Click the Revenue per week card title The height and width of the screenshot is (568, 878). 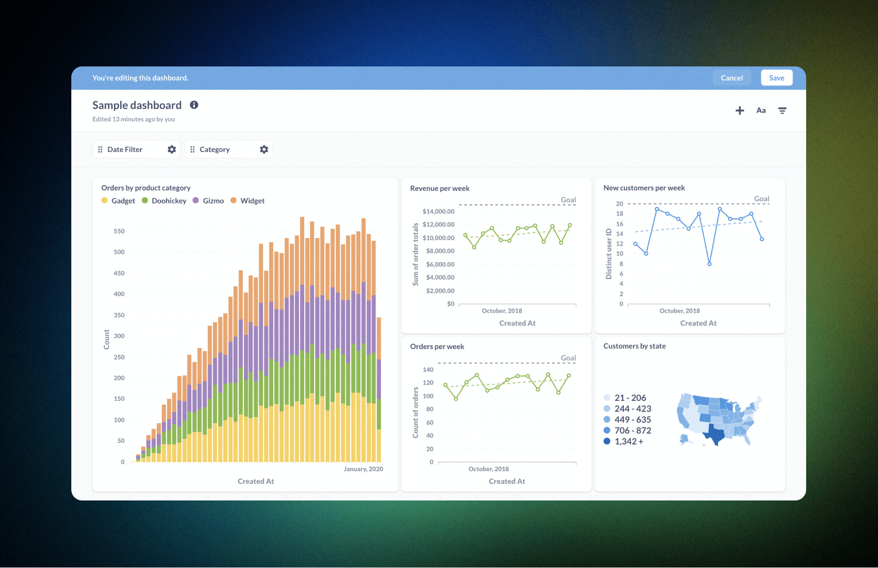tap(440, 188)
